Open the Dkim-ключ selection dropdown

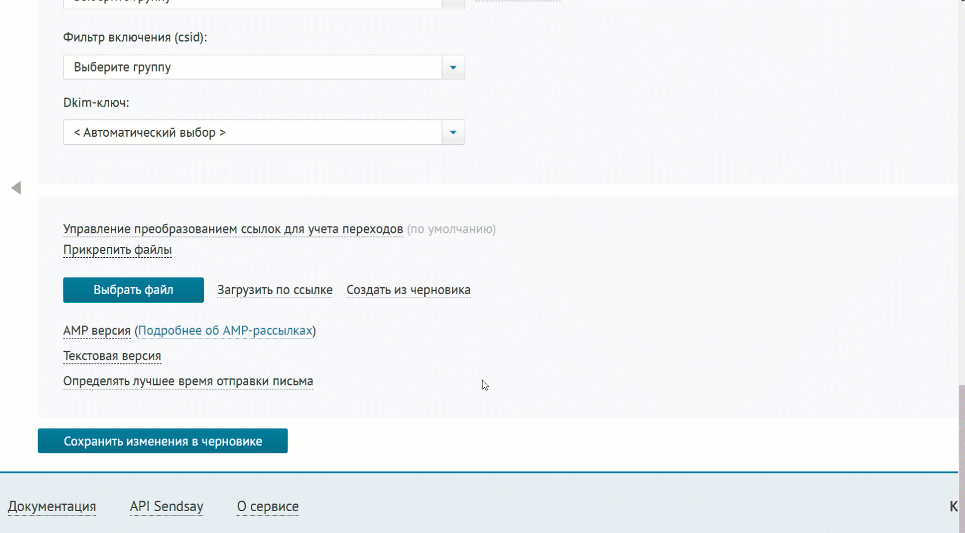click(452, 132)
